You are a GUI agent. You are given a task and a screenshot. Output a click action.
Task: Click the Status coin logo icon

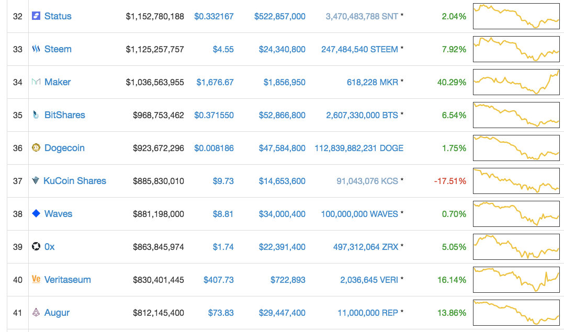click(x=36, y=16)
